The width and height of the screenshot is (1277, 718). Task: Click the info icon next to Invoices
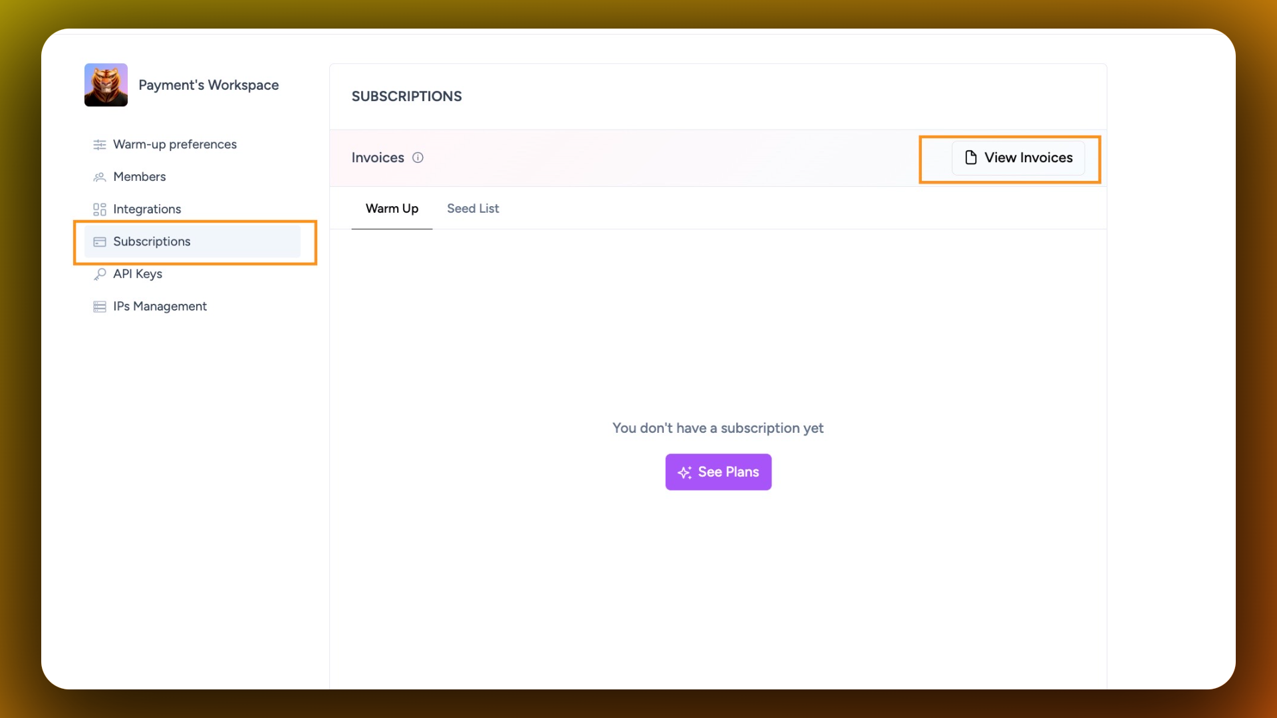pos(418,158)
